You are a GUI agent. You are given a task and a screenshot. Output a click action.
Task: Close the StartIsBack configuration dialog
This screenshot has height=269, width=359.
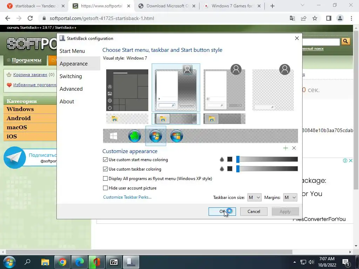[297, 38]
